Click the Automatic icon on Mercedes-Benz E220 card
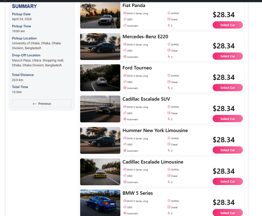This screenshot has height=216, width=262. point(125,56)
